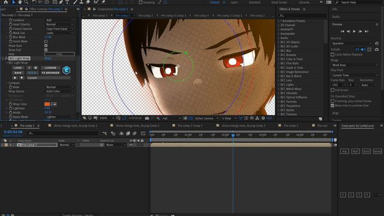This screenshot has height=216, width=384.
Task: Jump to first frame in Preview panel
Action: [x=343, y=31]
